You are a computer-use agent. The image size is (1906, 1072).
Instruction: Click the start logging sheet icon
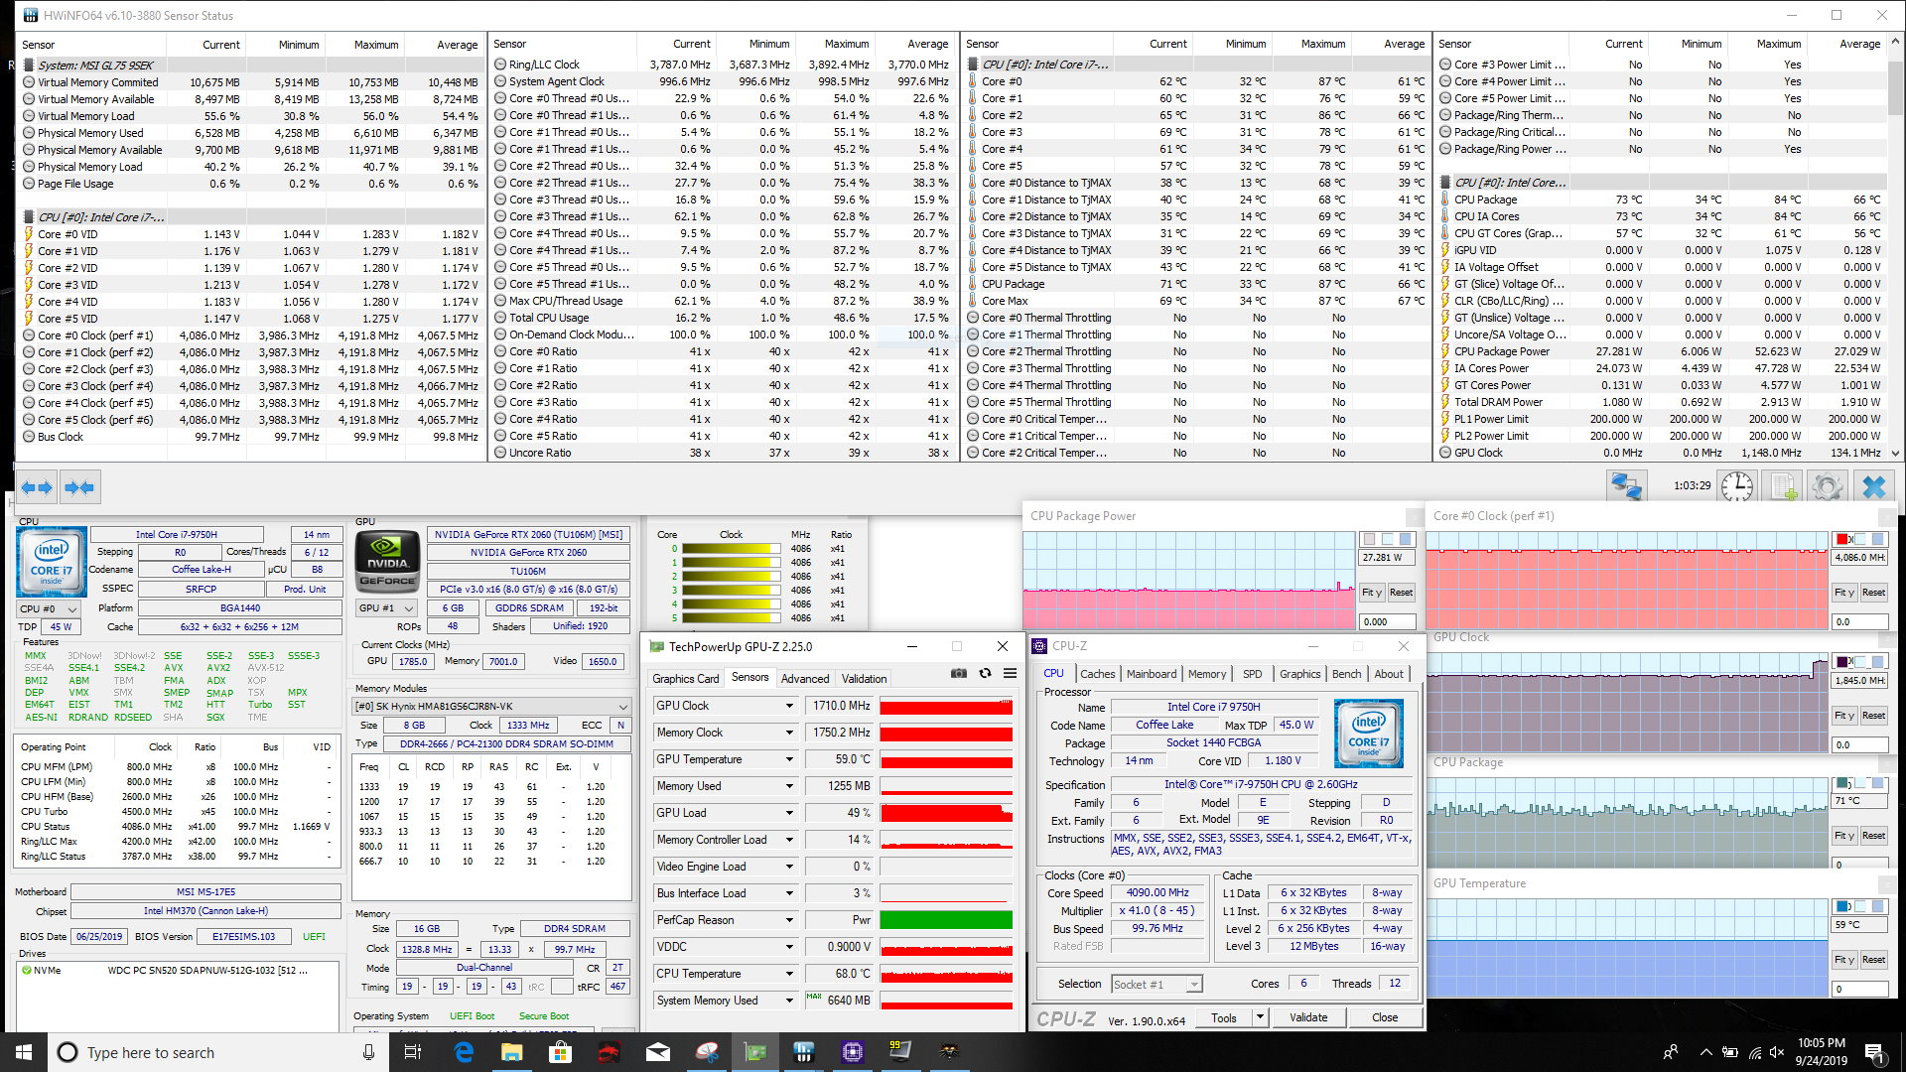(1783, 486)
